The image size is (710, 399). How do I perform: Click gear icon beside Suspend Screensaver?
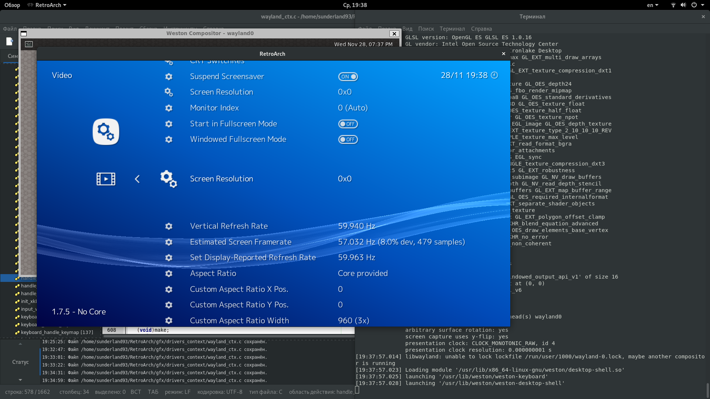(x=169, y=76)
